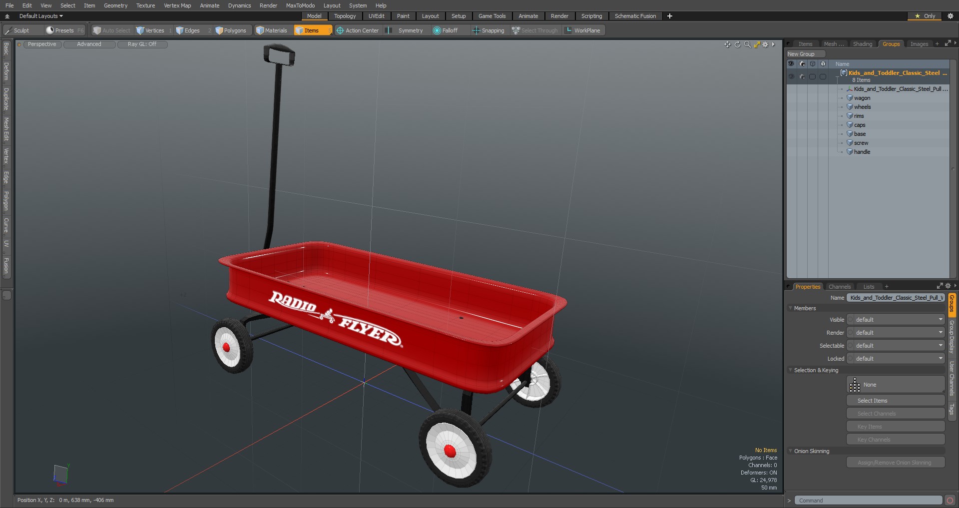Click the None selection button

[896, 385]
